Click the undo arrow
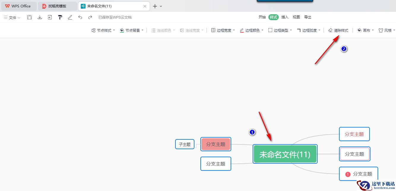396x191 pixels. pyautogui.click(x=80, y=17)
